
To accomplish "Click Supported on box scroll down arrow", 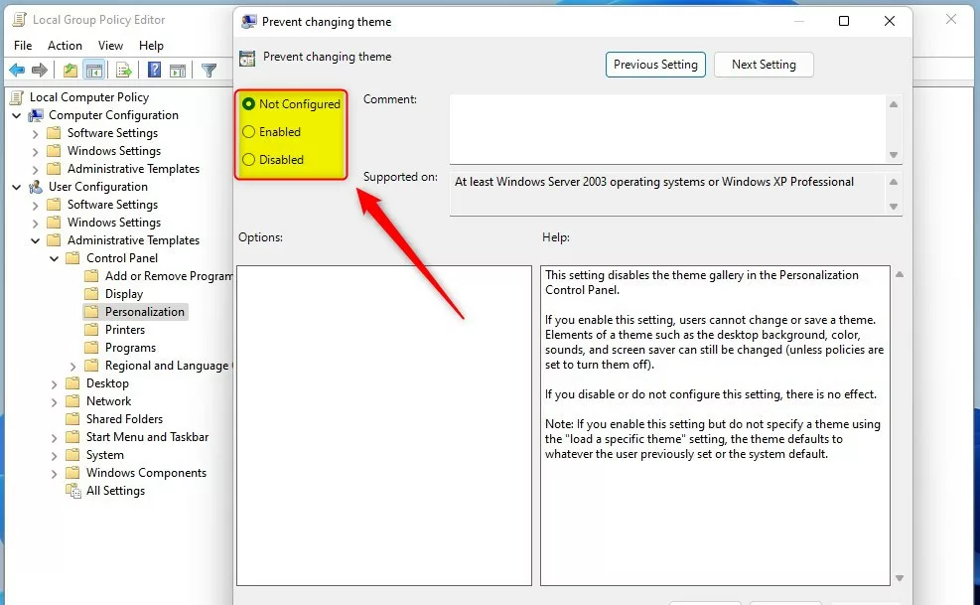I will pyautogui.click(x=894, y=207).
